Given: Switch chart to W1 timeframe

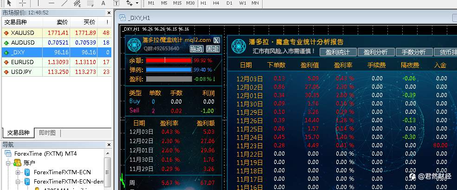Looking at the screenshot, I should pyautogui.click(x=243, y=3).
